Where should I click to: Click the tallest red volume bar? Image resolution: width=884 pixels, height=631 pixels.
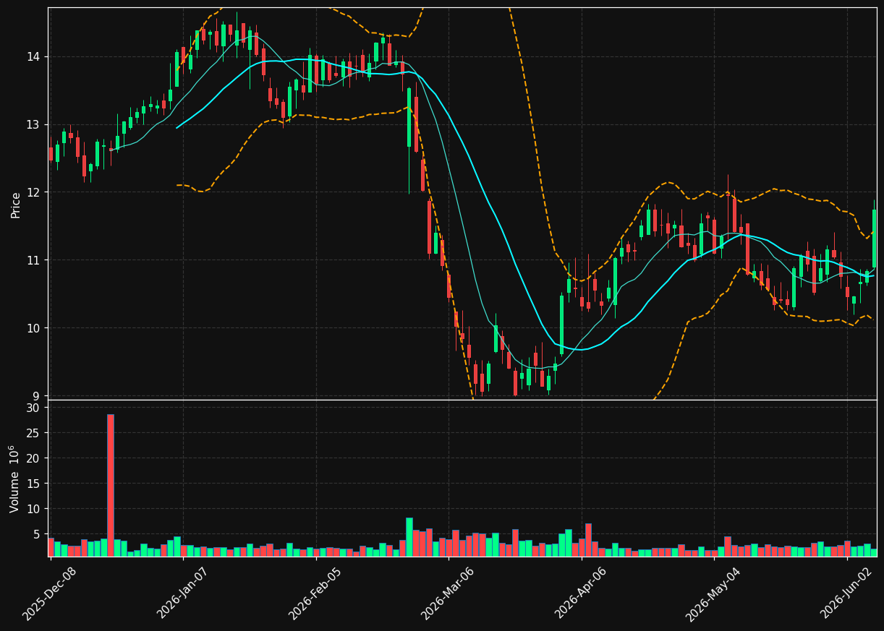[111, 485]
